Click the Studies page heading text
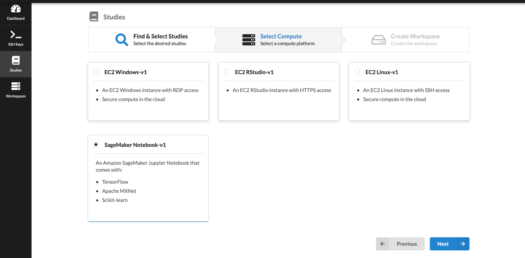This screenshot has width=525, height=258. (x=114, y=17)
